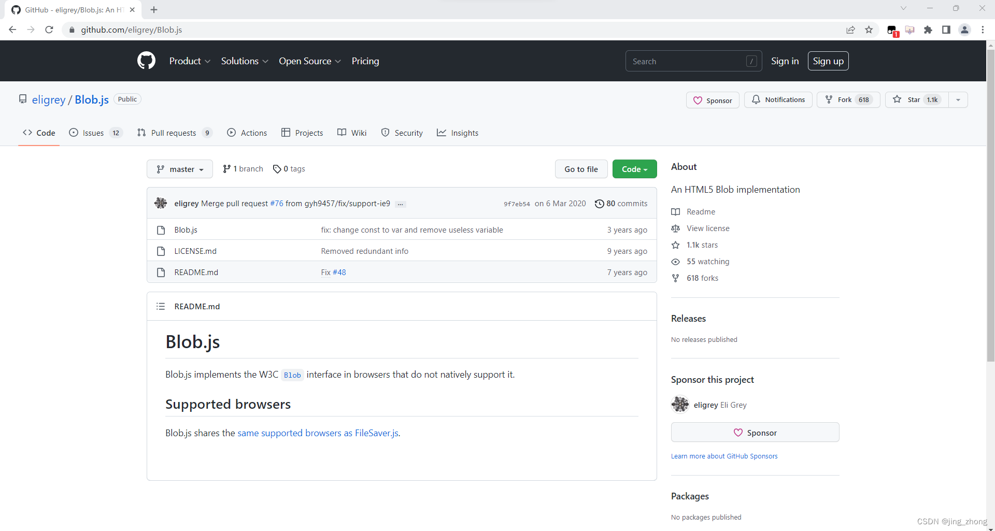Screen dimensions: 995x531
Task: Click the eligrey avatar in commit row
Action: tap(161, 203)
